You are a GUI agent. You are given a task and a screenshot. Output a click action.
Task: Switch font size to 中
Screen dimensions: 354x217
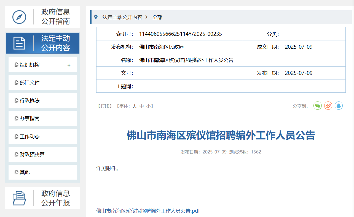142,106
